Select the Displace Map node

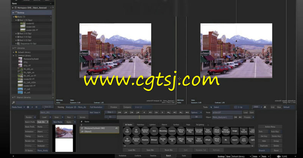click(x=190, y=131)
